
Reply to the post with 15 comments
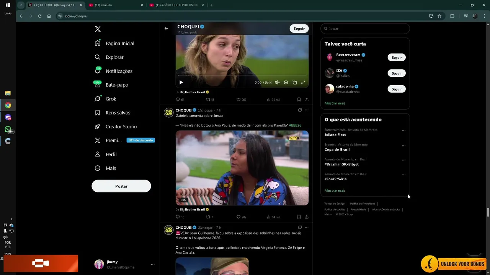click(180, 217)
